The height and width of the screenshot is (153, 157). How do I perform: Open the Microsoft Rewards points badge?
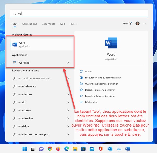click(x=127, y=24)
